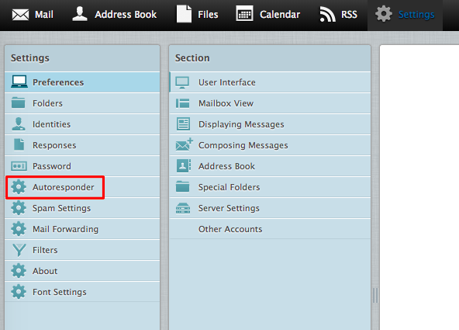Open the Calendar icon in top bar
Viewport: 459px width, 330px height.
click(244, 13)
